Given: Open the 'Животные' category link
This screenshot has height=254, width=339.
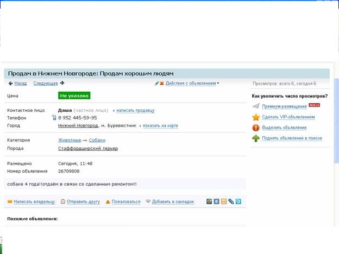Looking at the screenshot, I should (70, 140).
